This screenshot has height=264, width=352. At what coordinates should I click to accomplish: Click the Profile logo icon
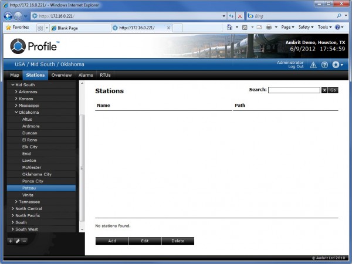(x=18, y=46)
